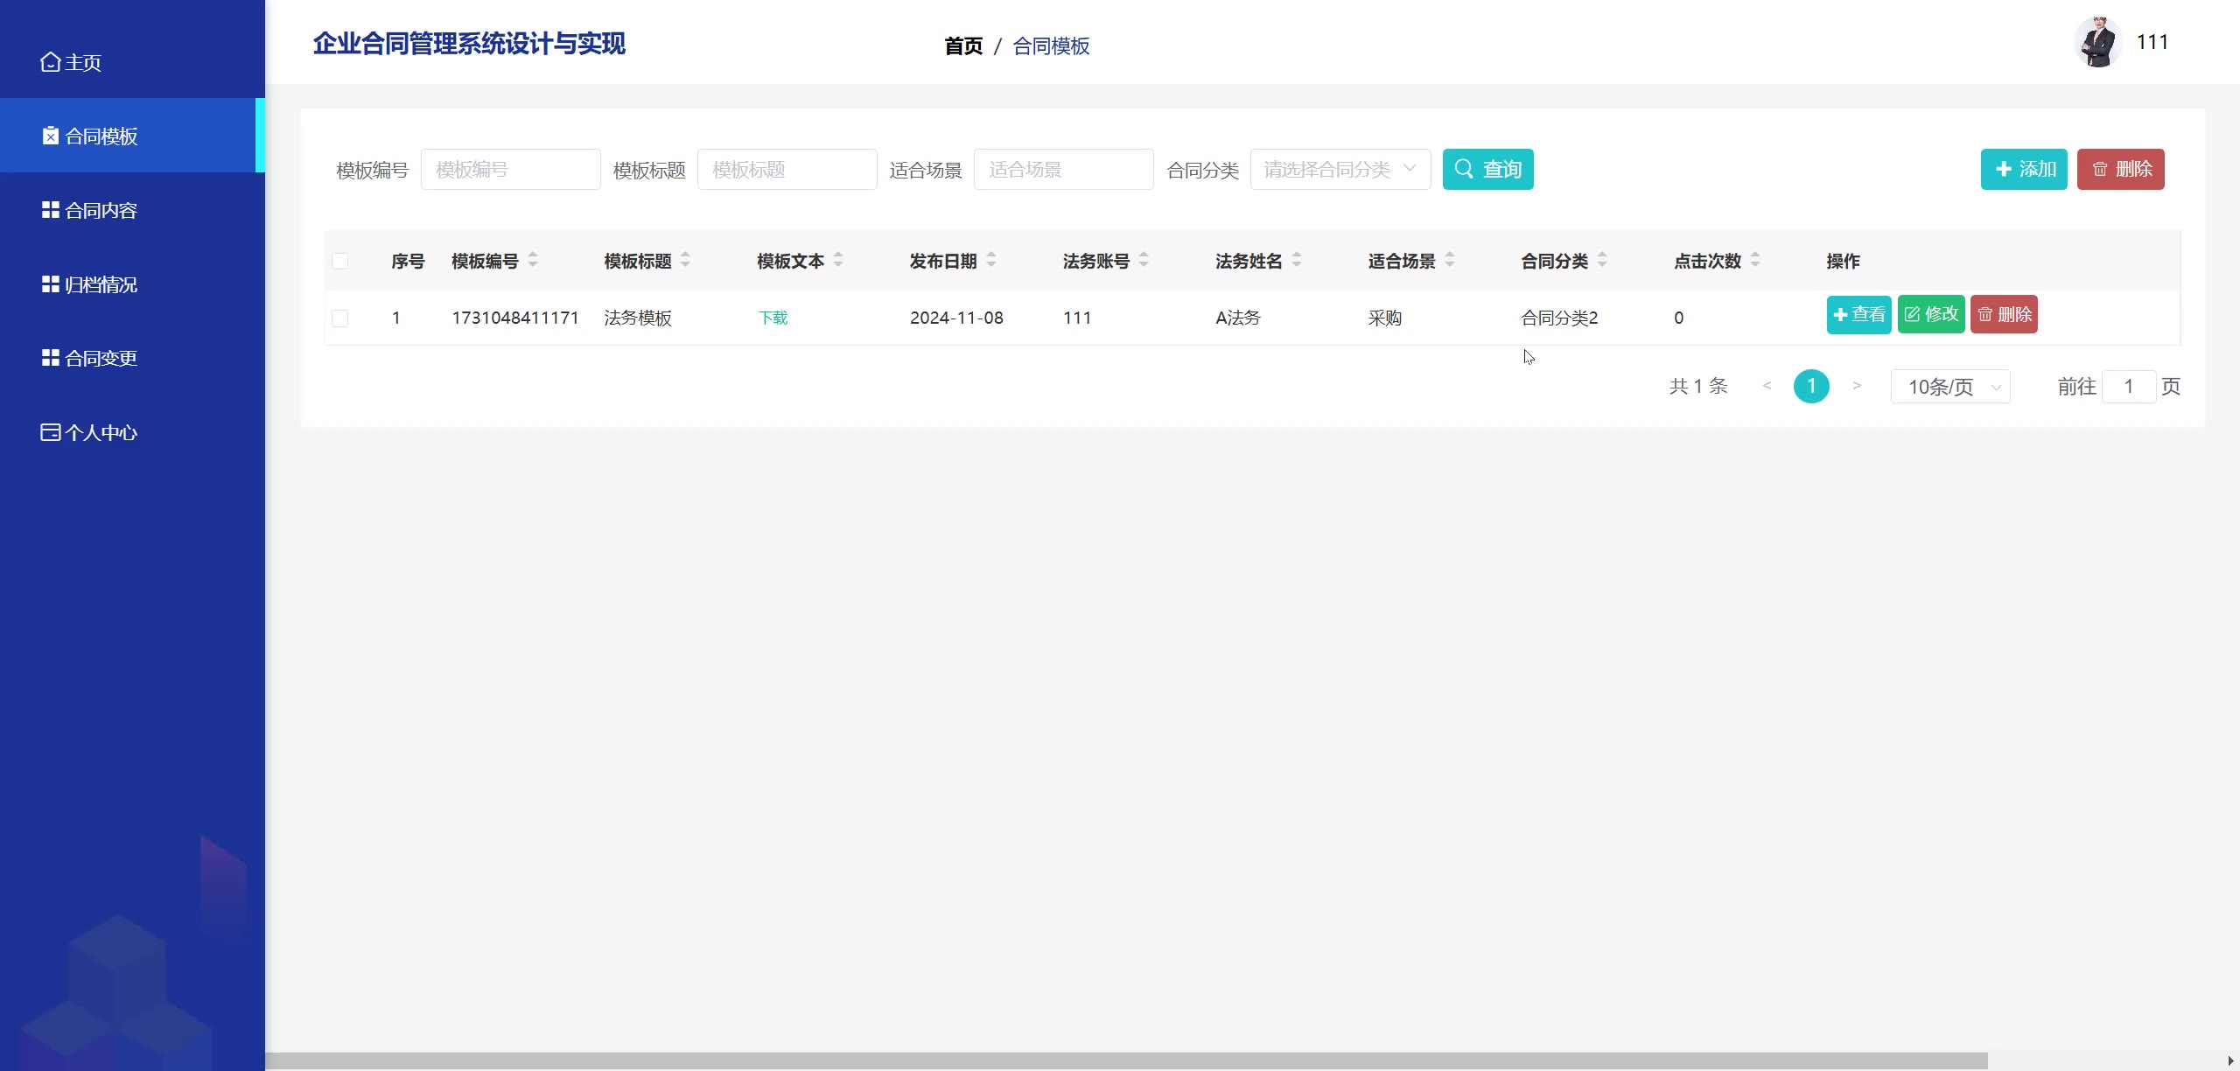Toggle the select-all checkbox in table header
Screen dimensions: 2240x1071
pyautogui.click(x=340, y=261)
